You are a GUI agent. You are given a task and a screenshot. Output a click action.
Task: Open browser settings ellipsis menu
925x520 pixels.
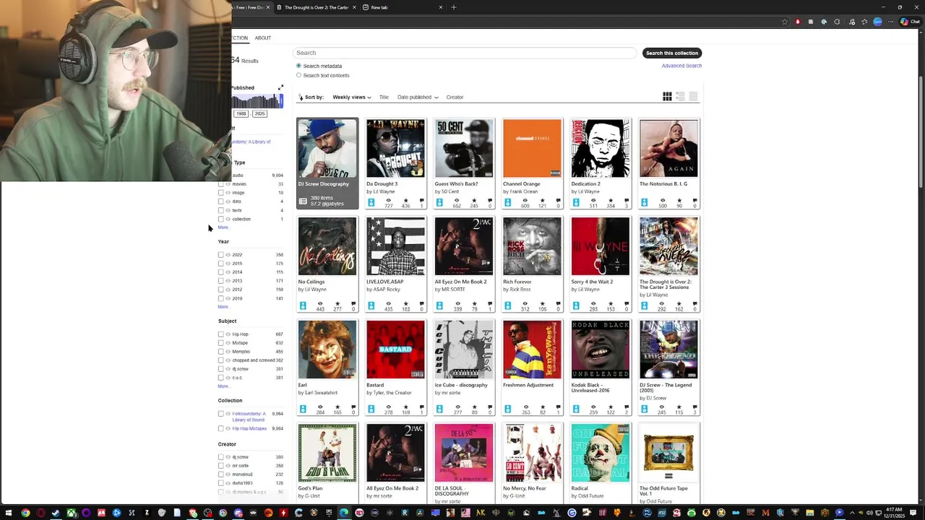pyautogui.click(x=889, y=22)
